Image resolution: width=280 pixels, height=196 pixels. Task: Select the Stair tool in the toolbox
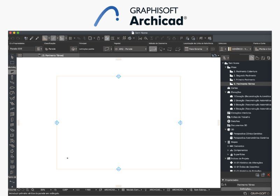pos(12,104)
